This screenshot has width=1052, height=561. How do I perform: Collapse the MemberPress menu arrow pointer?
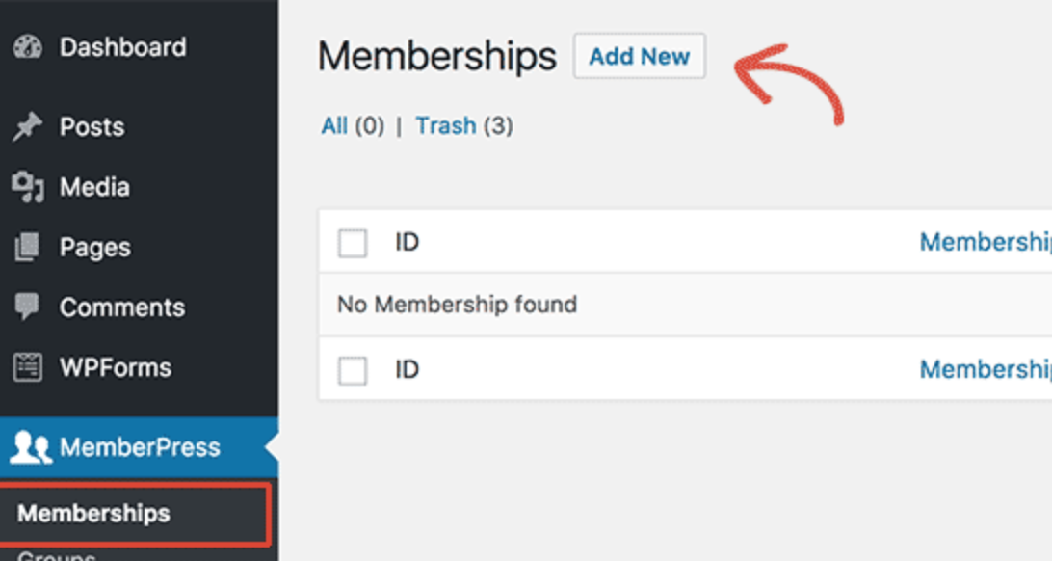click(x=272, y=447)
